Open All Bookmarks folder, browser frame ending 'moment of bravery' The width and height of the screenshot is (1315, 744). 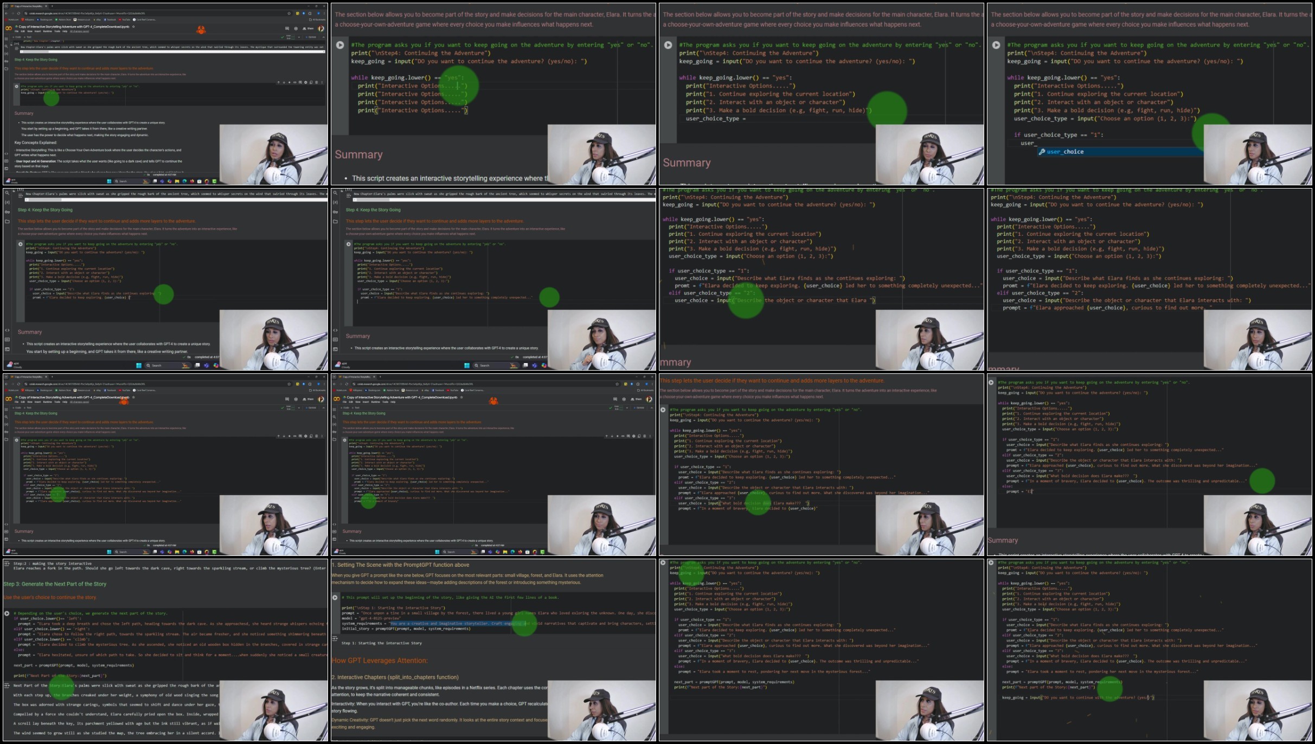coord(645,390)
